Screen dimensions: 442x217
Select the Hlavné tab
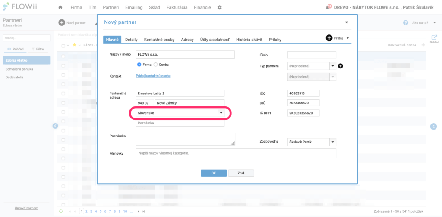(112, 40)
